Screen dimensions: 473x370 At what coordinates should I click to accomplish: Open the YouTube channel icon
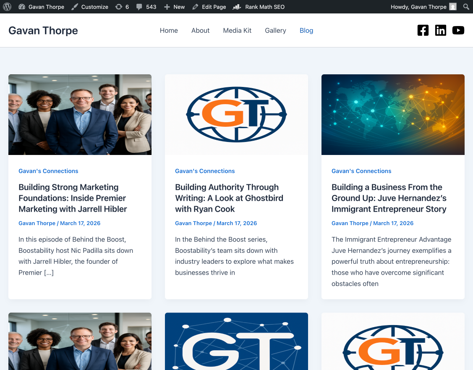pos(458,30)
